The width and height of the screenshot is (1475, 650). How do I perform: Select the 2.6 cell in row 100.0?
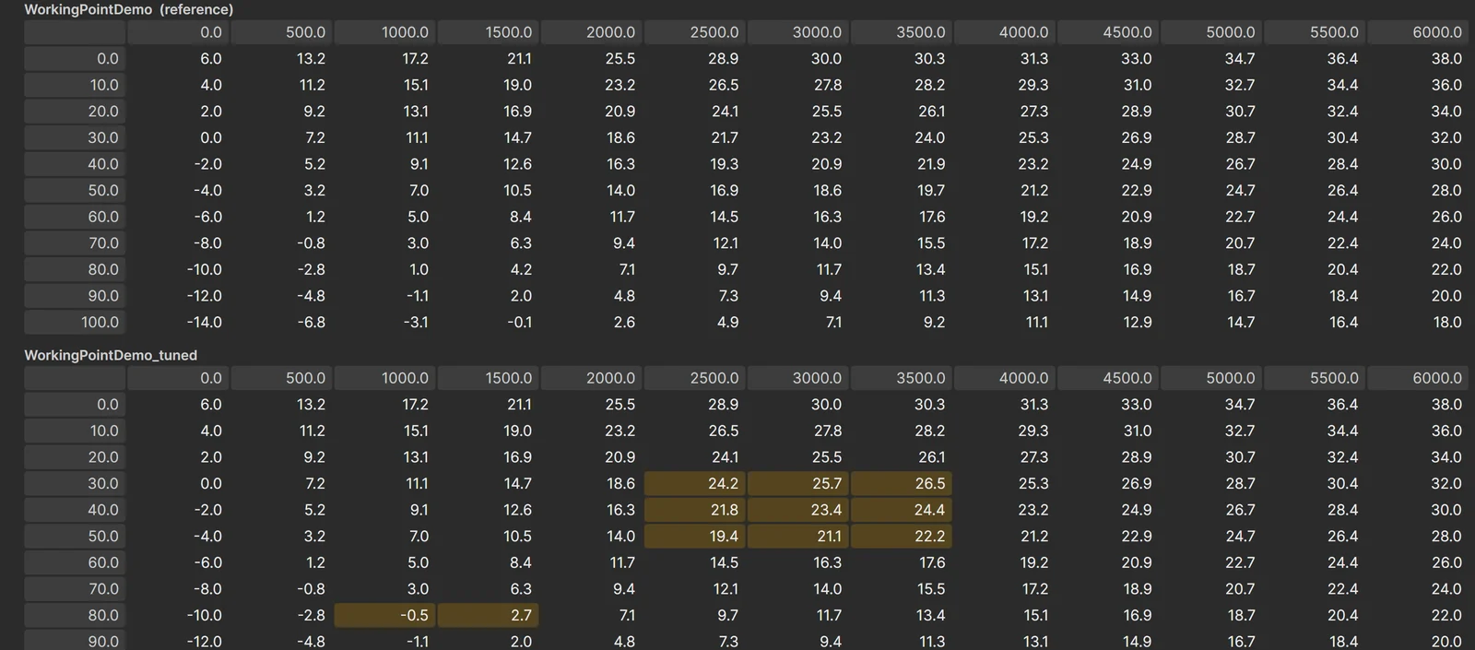[x=592, y=322]
